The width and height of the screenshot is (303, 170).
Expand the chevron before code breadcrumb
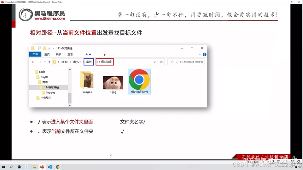[x=59, y=62]
